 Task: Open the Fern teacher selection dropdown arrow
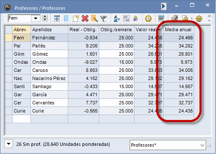pos(36,18)
